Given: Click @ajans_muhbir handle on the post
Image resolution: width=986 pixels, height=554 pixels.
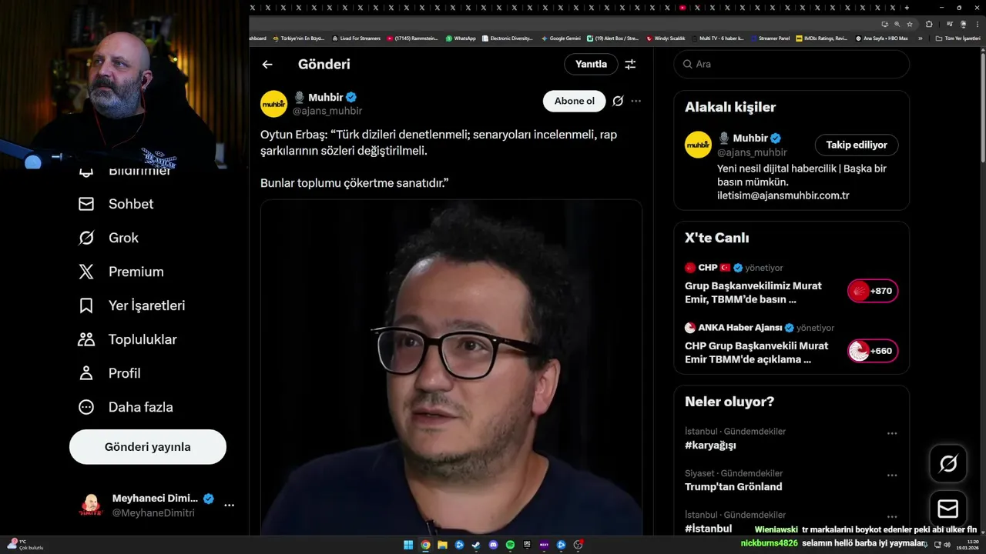Looking at the screenshot, I should [x=327, y=111].
